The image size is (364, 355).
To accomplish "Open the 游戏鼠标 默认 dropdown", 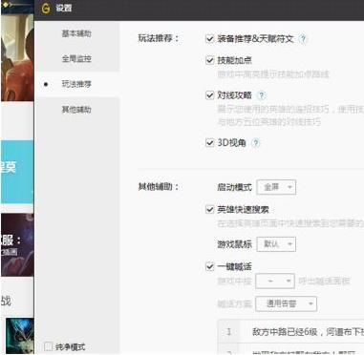I will pos(276,244).
